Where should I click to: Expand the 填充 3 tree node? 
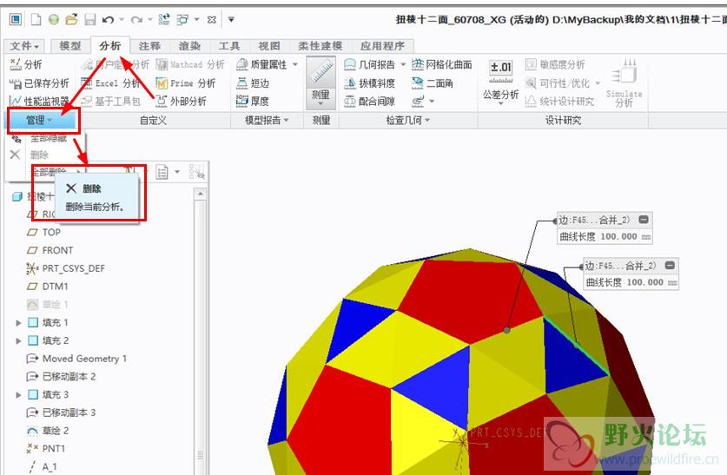[18, 395]
